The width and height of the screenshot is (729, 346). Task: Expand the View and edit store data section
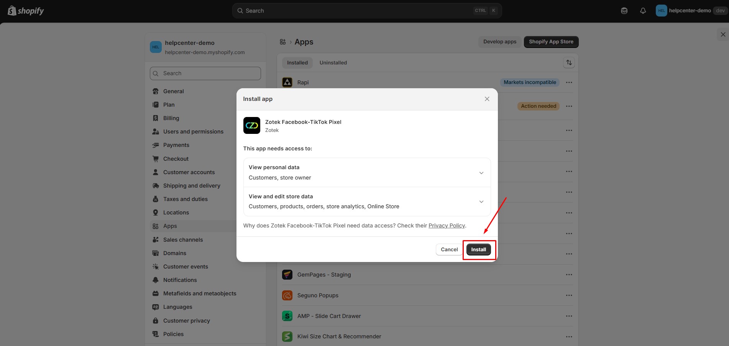[481, 201]
